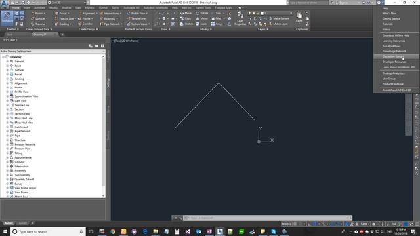Select the Mirror tool
The width and height of the screenshot is (420, 236).
(x=202, y=18)
